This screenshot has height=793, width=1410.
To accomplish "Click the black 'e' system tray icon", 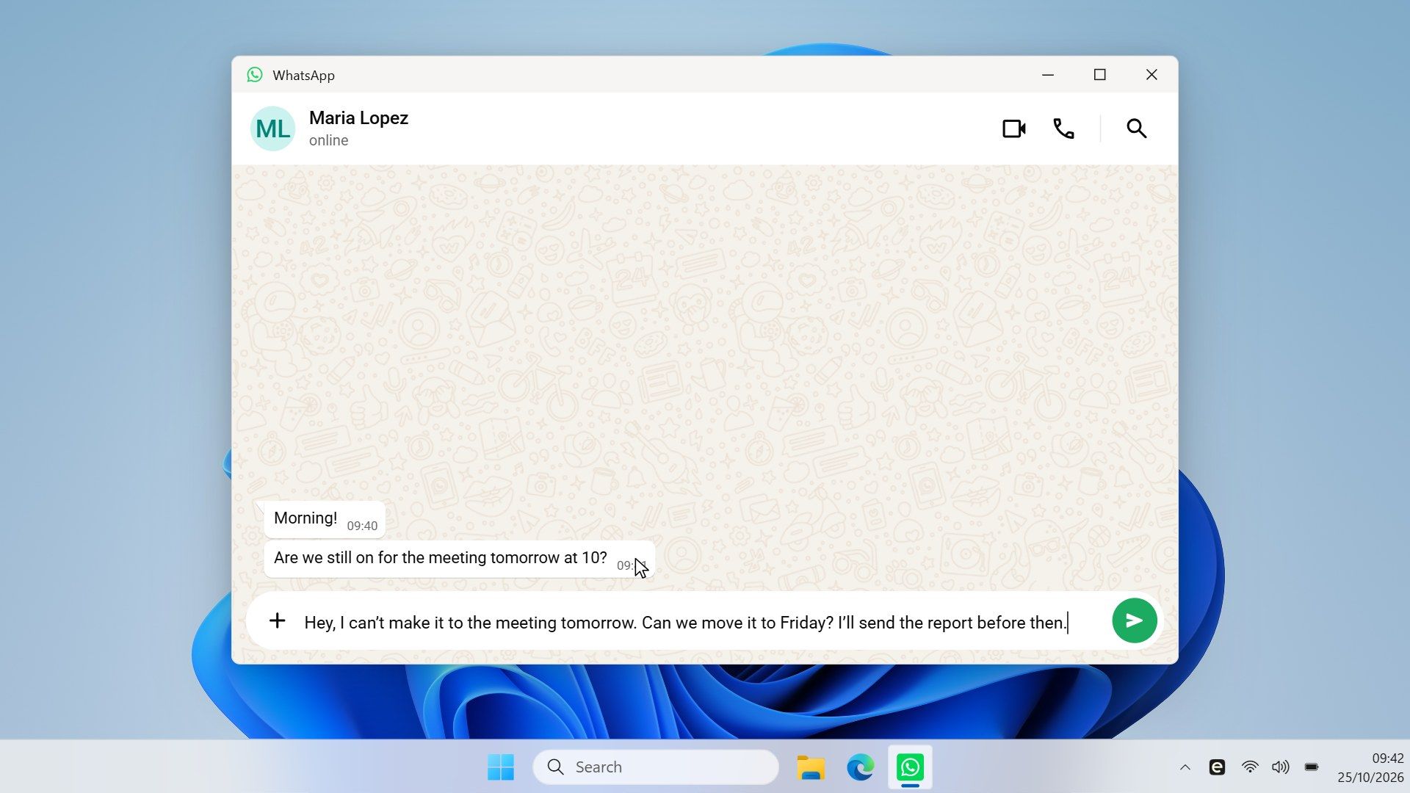I will tap(1217, 767).
